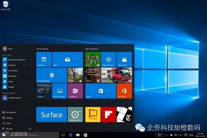Expand File Explorer jump list arrow
The height and width of the screenshot is (138, 207).
[x=31, y=112]
